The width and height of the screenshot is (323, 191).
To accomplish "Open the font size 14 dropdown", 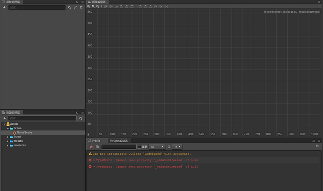I will tap(177, 146).
